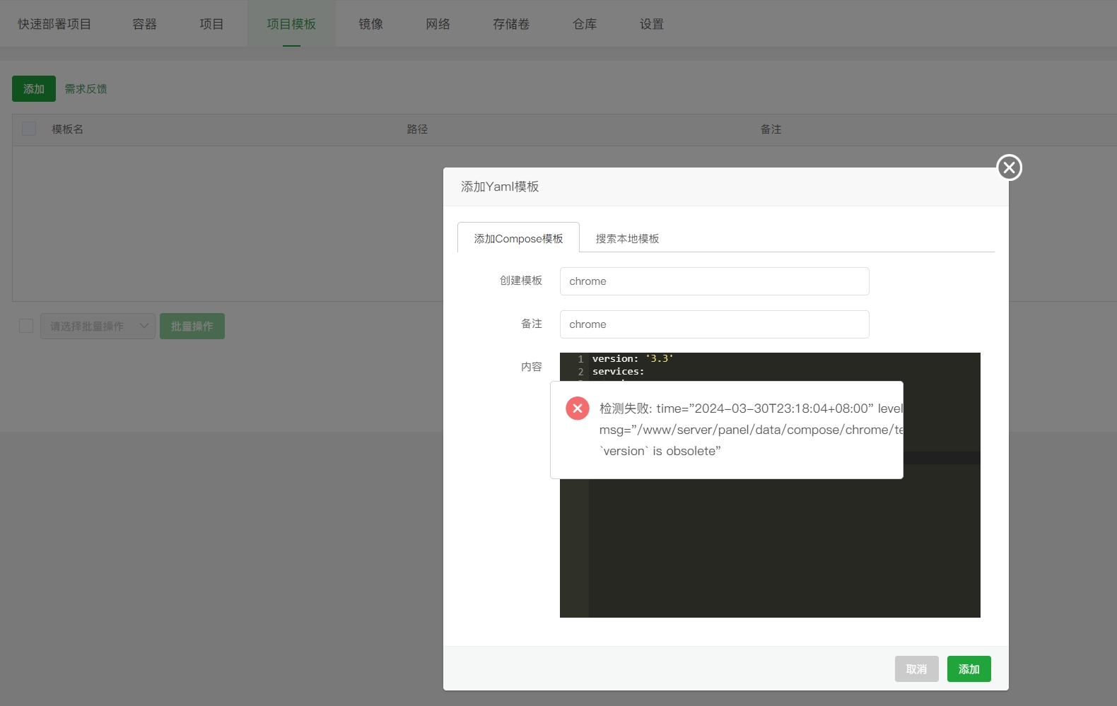Viewport: 1117px width, 706px height.
Task: Click the red error icon in alert
Action: [x=578, y=408]
